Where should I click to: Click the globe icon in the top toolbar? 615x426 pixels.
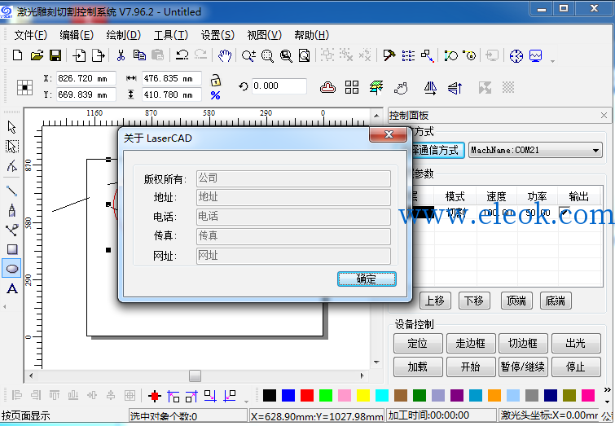pos(516,55)
